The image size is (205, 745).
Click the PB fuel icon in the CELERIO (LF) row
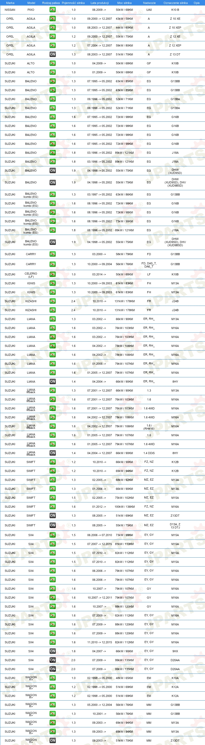click(52, 274)
